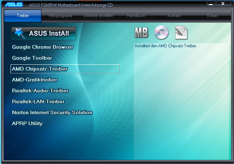The width and height of the screenshot is (234, 164).
Task: Close the ASUS support CD window
Action: pos(223,4)
